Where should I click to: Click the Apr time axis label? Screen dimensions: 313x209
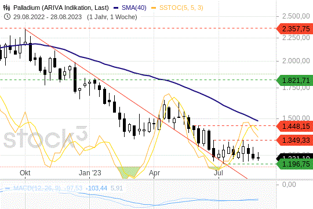[x=154, y=173]
